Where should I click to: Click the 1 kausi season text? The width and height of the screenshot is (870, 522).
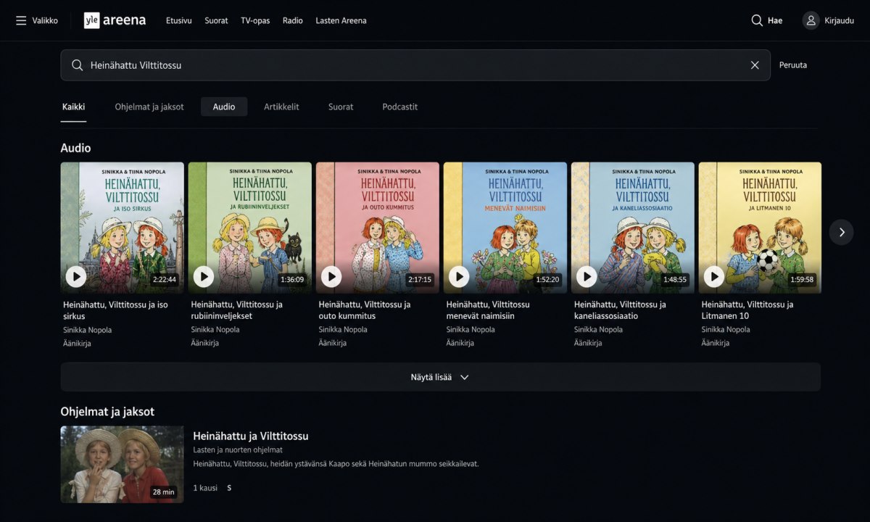[205, 488]
